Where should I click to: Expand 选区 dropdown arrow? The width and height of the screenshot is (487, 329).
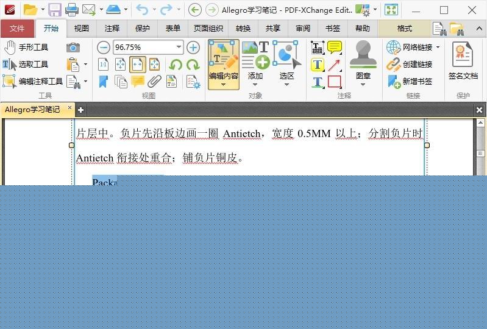click(286, 85)
